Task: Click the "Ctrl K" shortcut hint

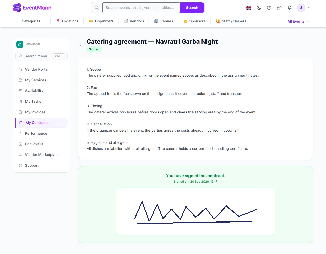Action: [59, 56]
